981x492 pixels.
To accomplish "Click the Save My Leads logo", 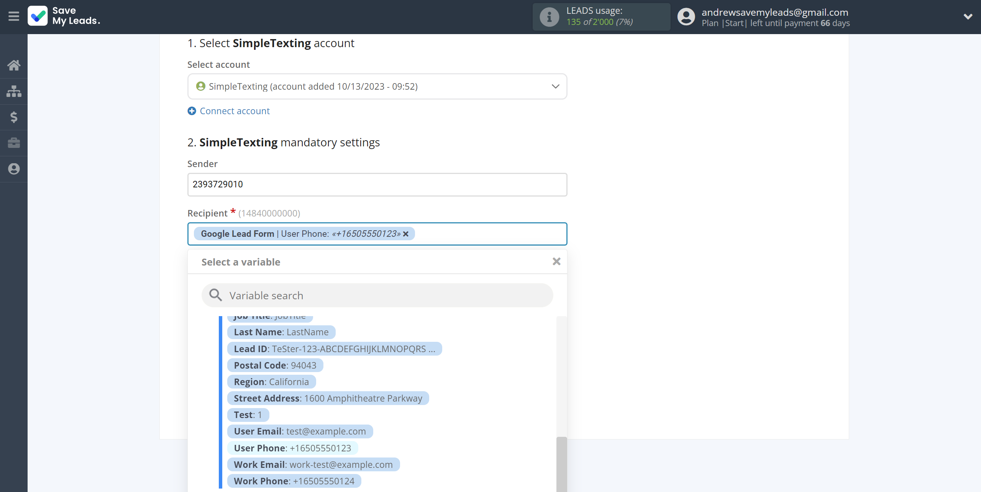I will [x=64, y=16].
